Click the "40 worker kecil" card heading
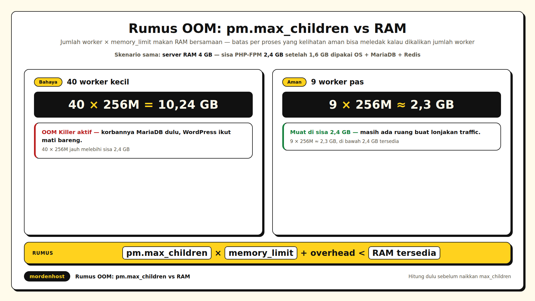The height and width of the screenshot is (301, 535). click(98, 82)
